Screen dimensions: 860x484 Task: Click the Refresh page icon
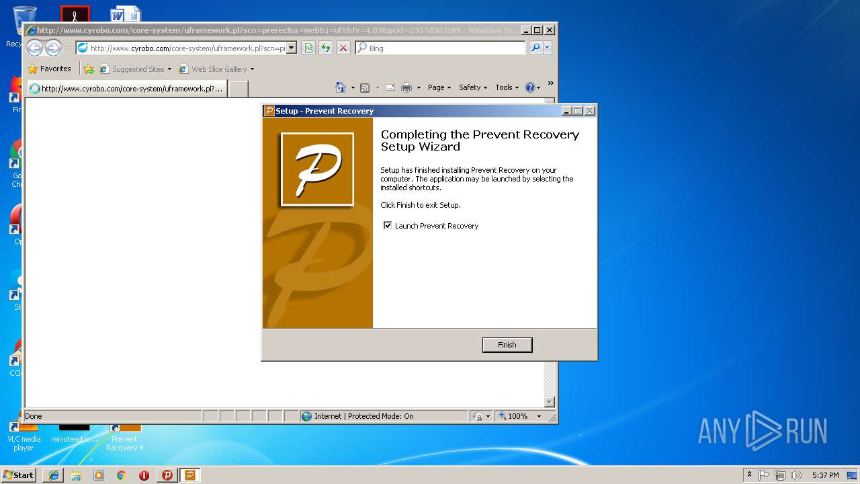click(326, 48)
